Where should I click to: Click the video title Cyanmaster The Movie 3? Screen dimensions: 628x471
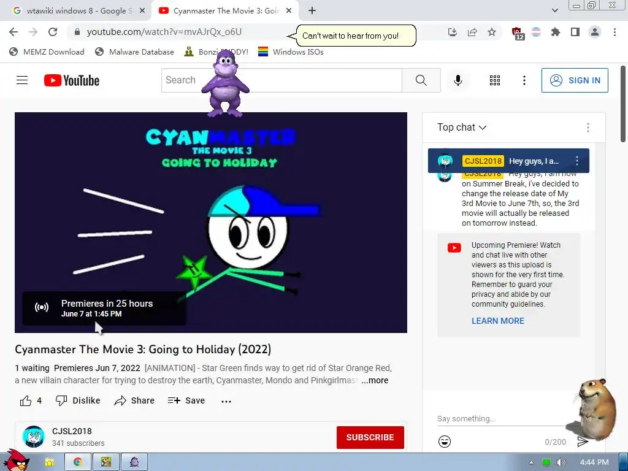143,349
